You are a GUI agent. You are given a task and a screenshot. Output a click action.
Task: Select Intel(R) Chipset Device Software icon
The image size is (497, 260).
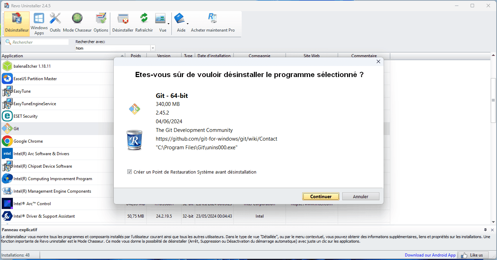[x=7, y=166]
